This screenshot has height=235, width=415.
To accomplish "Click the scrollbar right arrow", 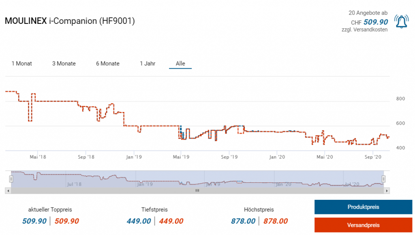I will tap(387, 191).
